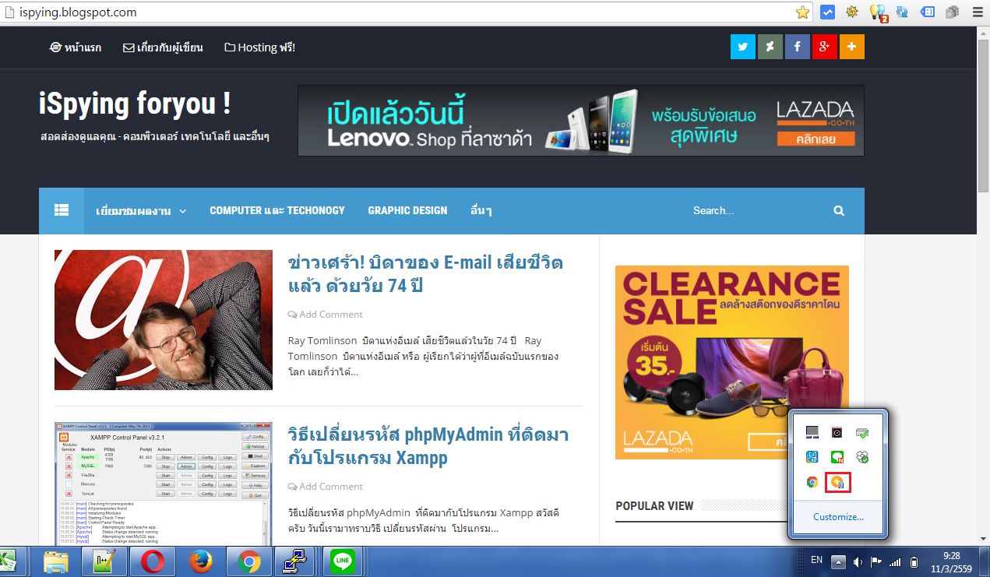This screenshot has width=990, height=577.
Task: Open the sync extension icon in the toolbar
Action: [x=901, y=12]
